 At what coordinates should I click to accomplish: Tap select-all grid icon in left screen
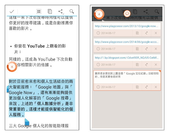pyautogui.click(x=39, y=11)
